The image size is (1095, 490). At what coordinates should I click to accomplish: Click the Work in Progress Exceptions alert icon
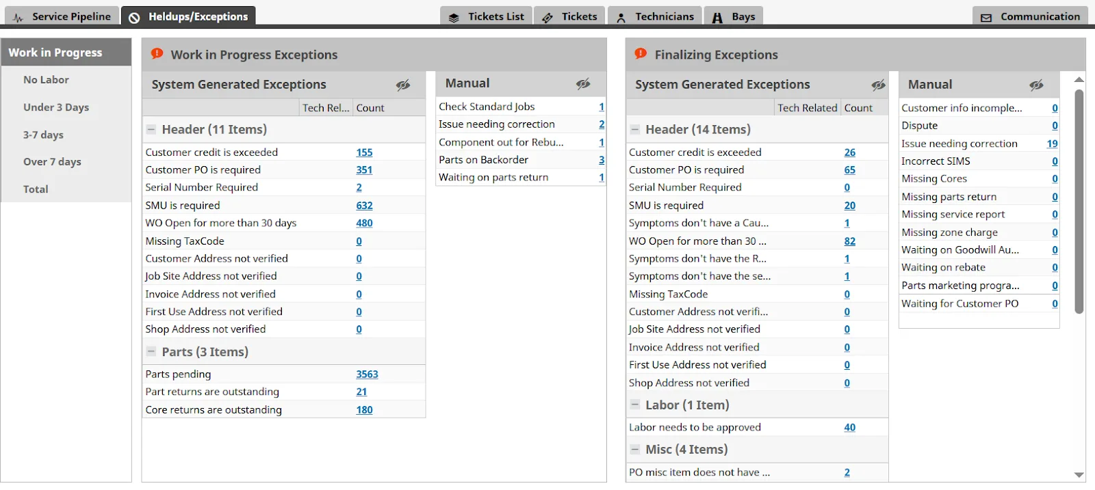coord(157,54)
